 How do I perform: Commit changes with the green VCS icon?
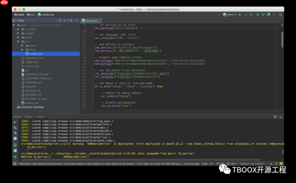click(x=263, y=15)
